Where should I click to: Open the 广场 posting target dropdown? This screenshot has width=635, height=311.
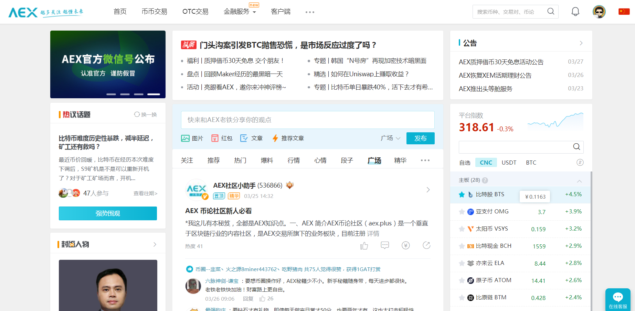point(390,138)
